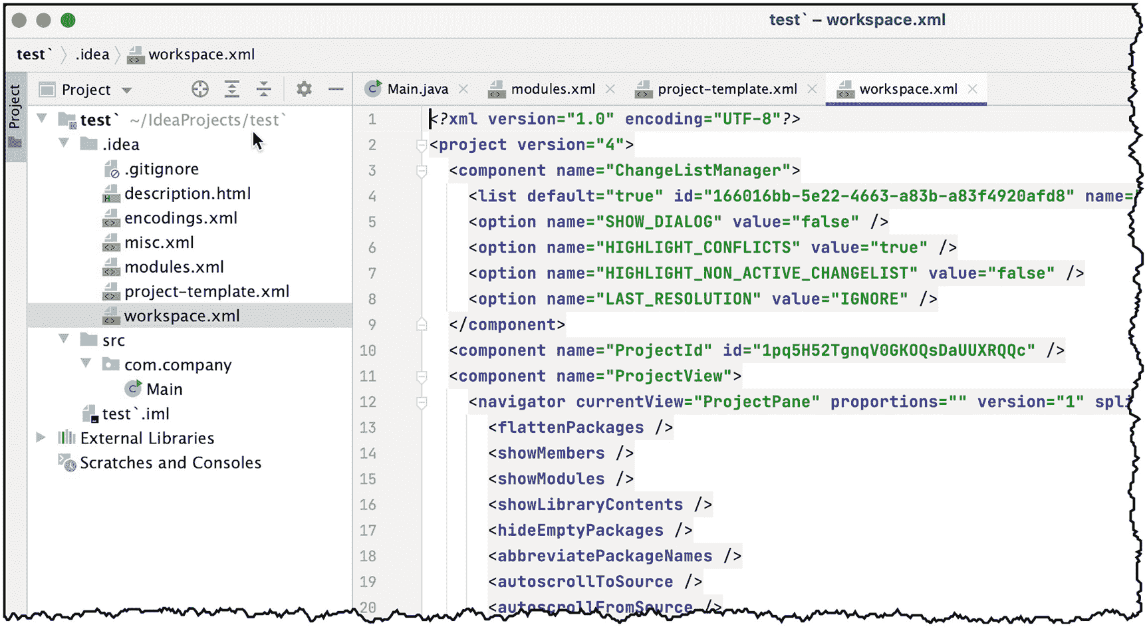The height and width of the screenshot is (627, 1147).
Task: Click 'workspace.xml' in the breadcrumb bar
Action: 201,55
